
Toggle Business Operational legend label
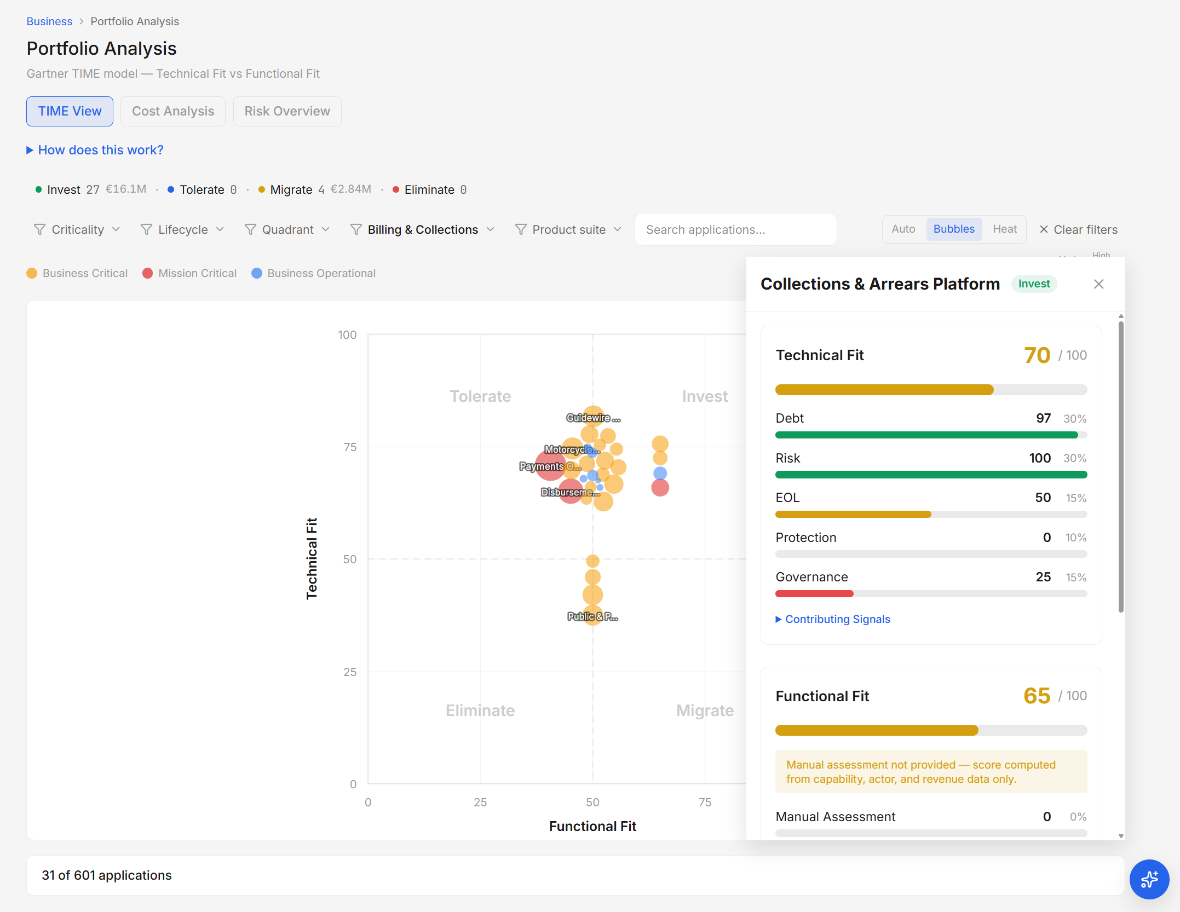[321, 273]
